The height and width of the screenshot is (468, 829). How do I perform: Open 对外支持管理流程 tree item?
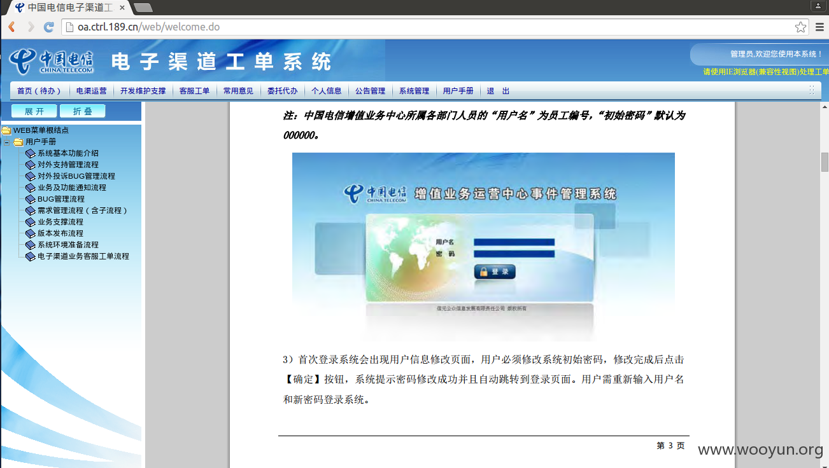pyautogui.click(x=68, y=165)
